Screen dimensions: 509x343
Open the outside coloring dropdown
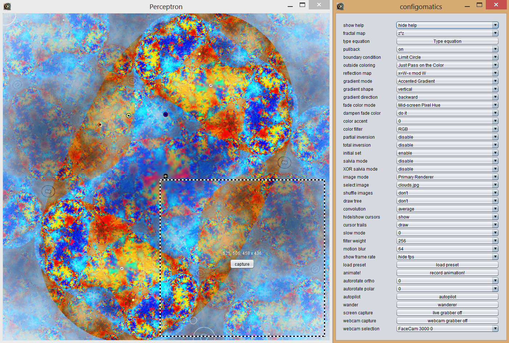pyautogui.click(x=447, y=65)
